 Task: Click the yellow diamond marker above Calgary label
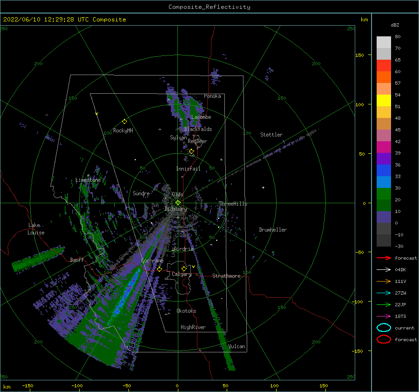click(184, 268)
